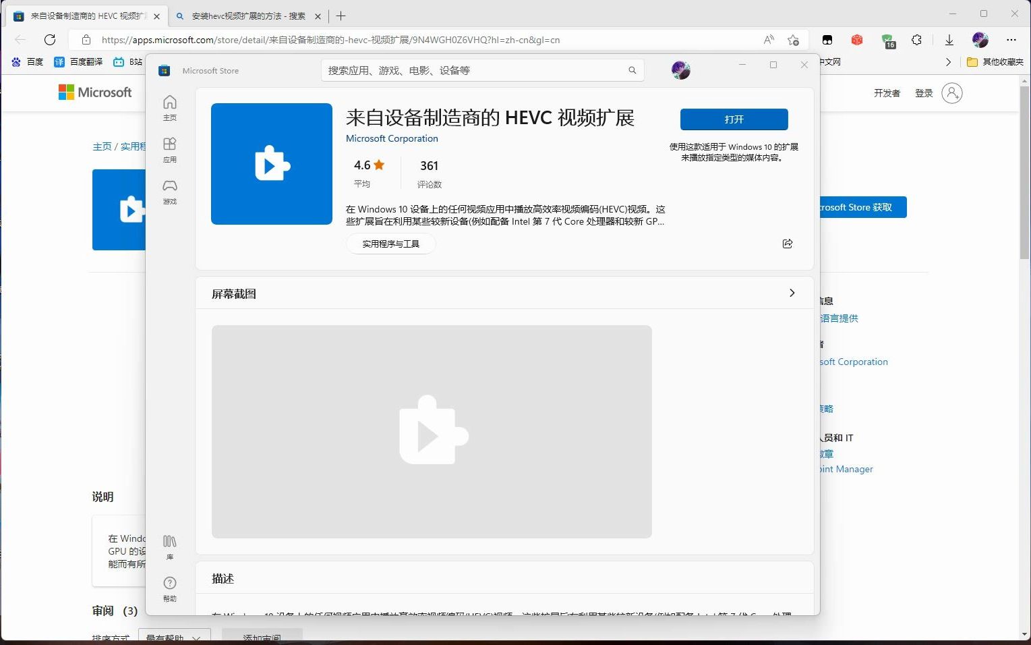This screenshot has height=645, width=1031.
Task: Click the Open (打开) button
Action: coord(734,119)
